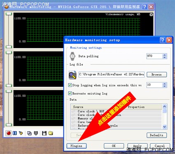Click the Plugins button
Screen dimensions: 175x154
coord(77,146)
